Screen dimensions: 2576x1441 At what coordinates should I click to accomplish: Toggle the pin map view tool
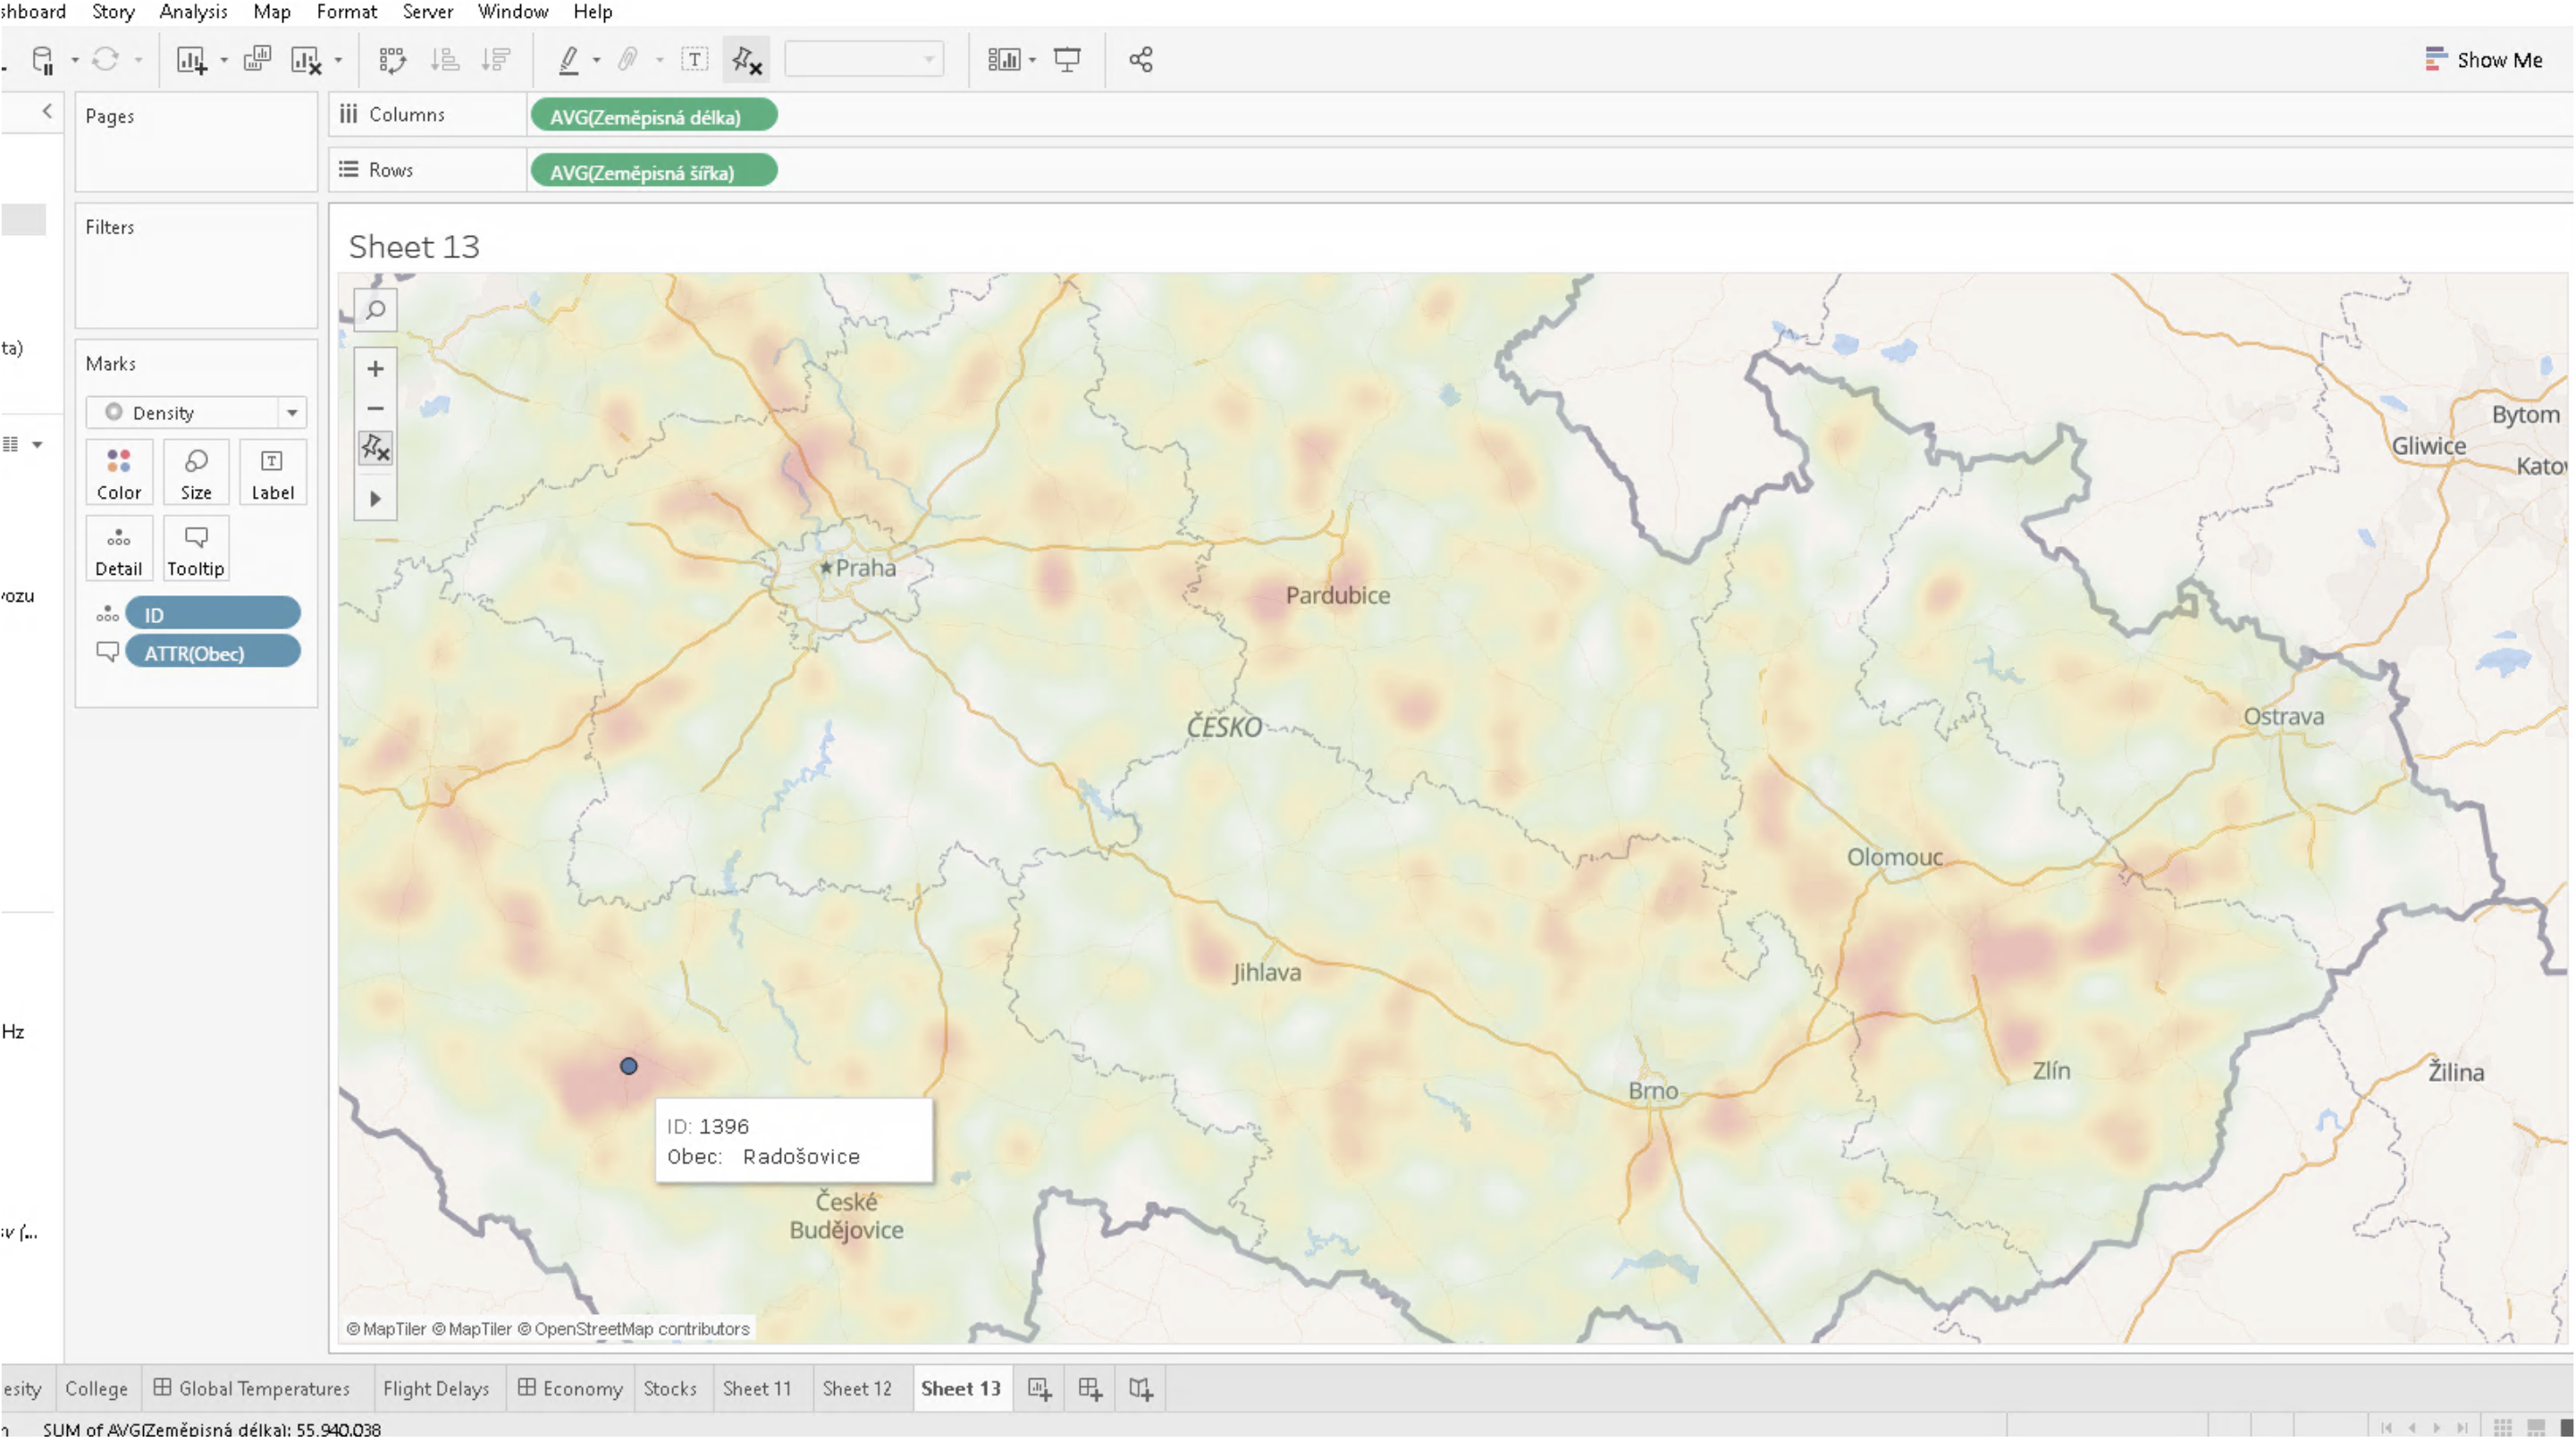[x=375, y=448]
